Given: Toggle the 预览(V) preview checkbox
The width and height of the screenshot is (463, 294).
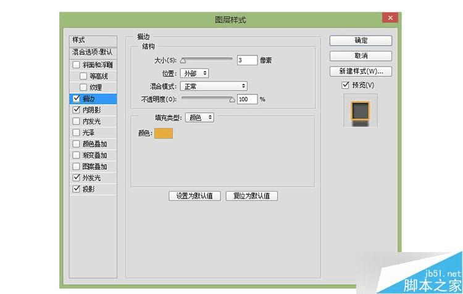Looking at the screenshot, I should [x=345, y=85].
